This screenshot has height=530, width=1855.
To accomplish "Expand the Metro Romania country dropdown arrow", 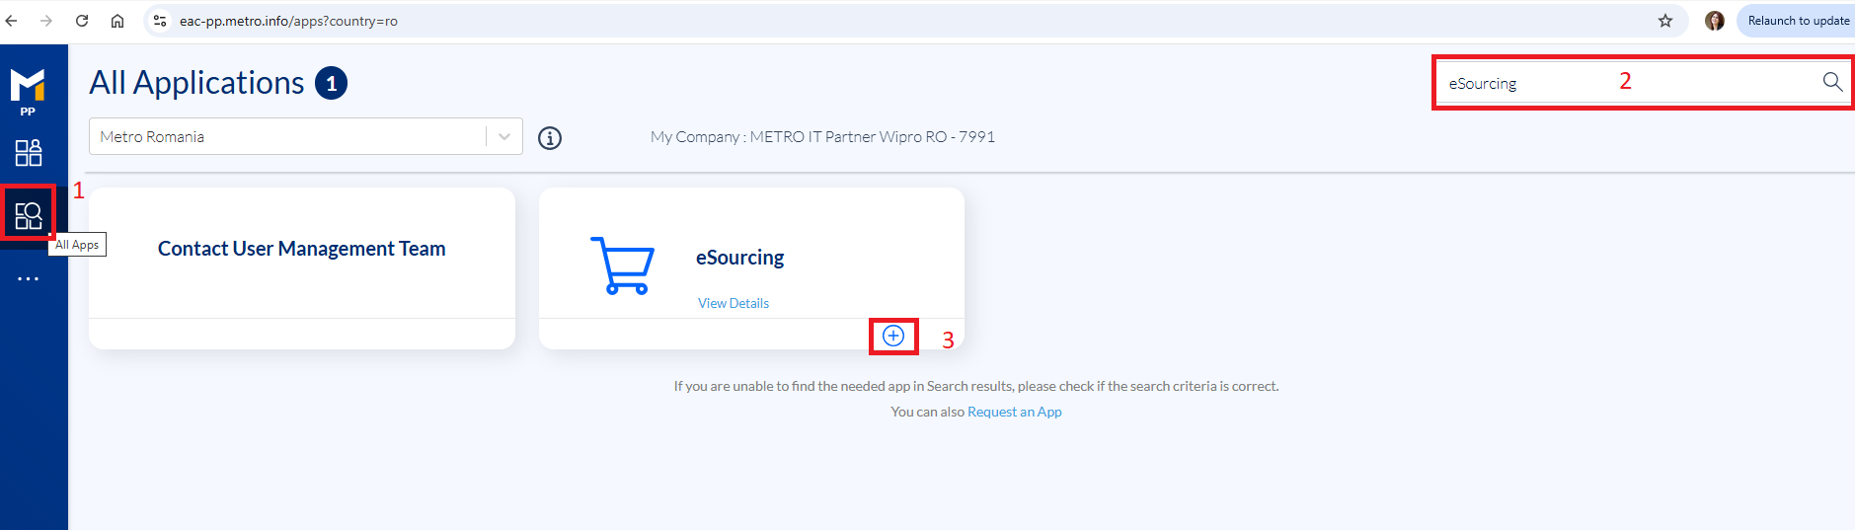I will (x=504, y=137).
